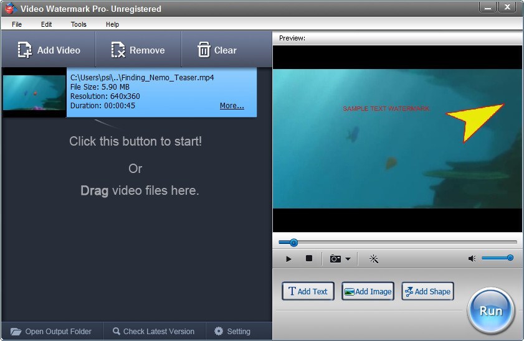524x341 pixels.
Task: Mute the preview with the speaker icon
Action: 472,259
